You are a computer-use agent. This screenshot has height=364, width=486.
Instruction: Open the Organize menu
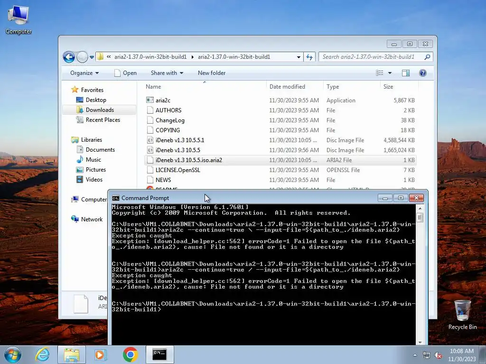(x=84, y=73)
